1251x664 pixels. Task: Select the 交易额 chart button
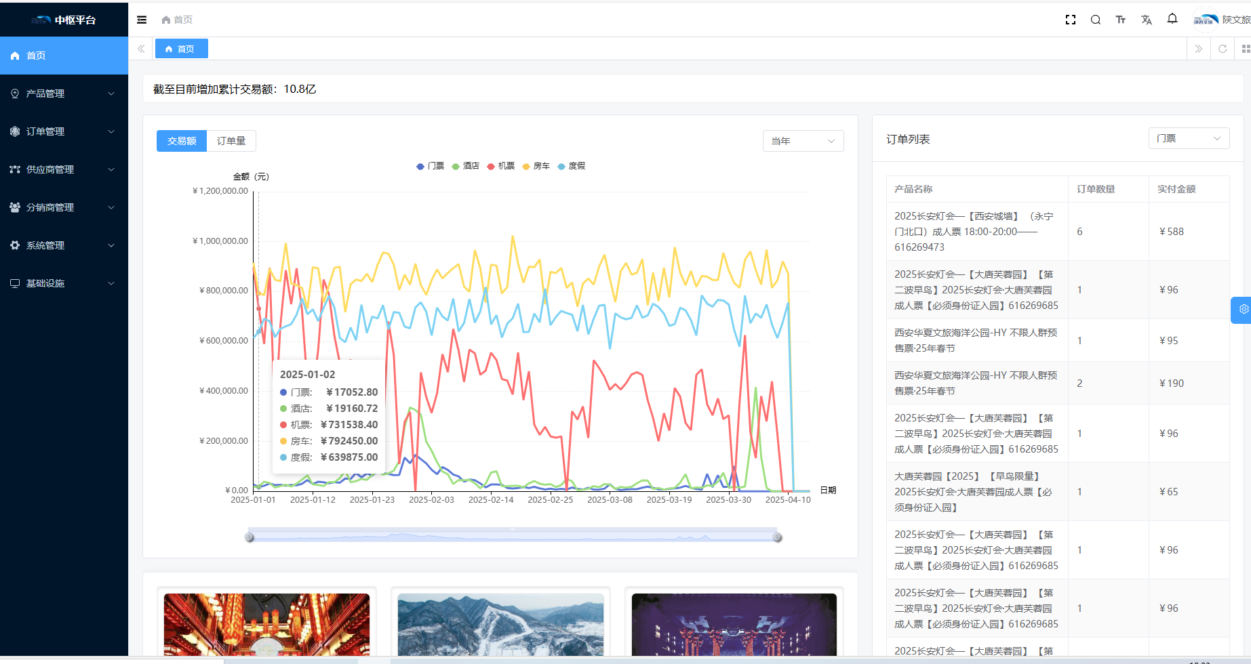[x=182, y=141]
